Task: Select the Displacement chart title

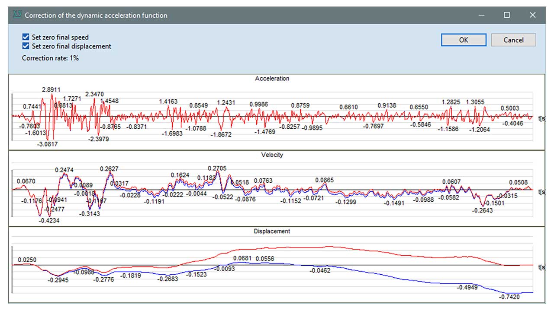Action: point(271,231)
